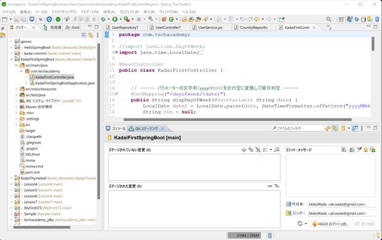Click the commit message text area
382x240 pixels.
point(330,175)
